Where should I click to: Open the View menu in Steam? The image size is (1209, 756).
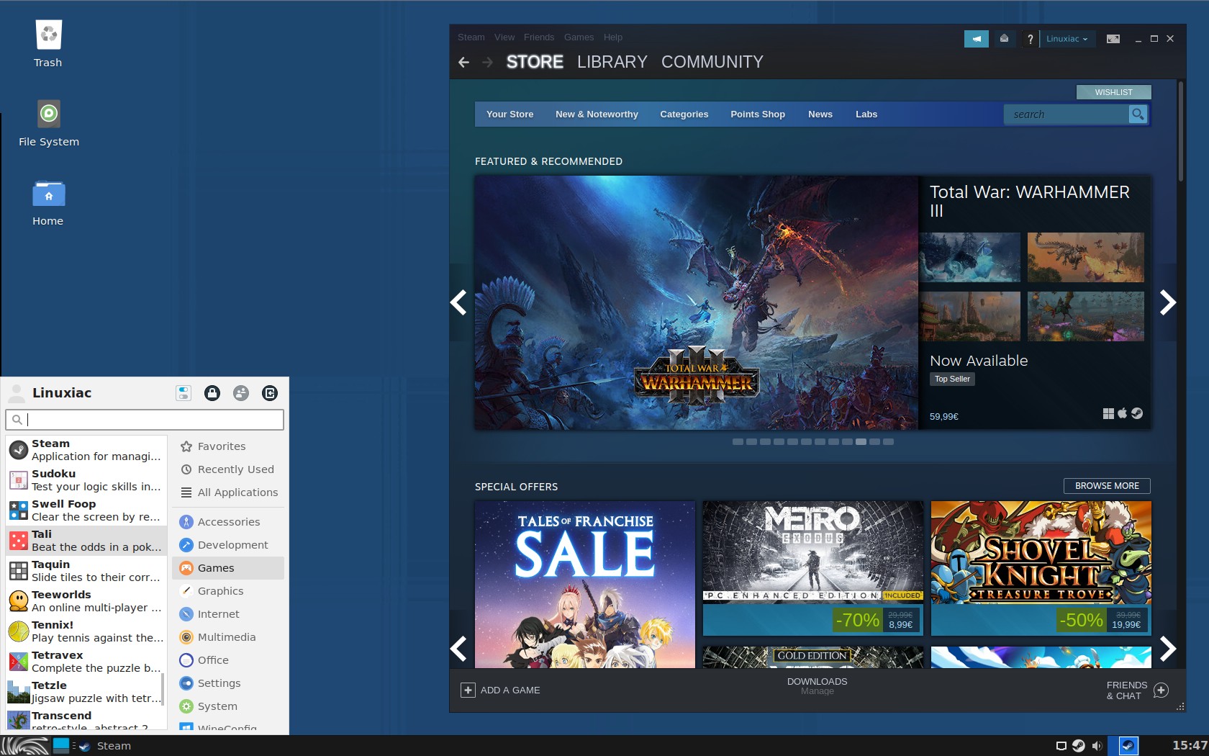coord(504,37)
